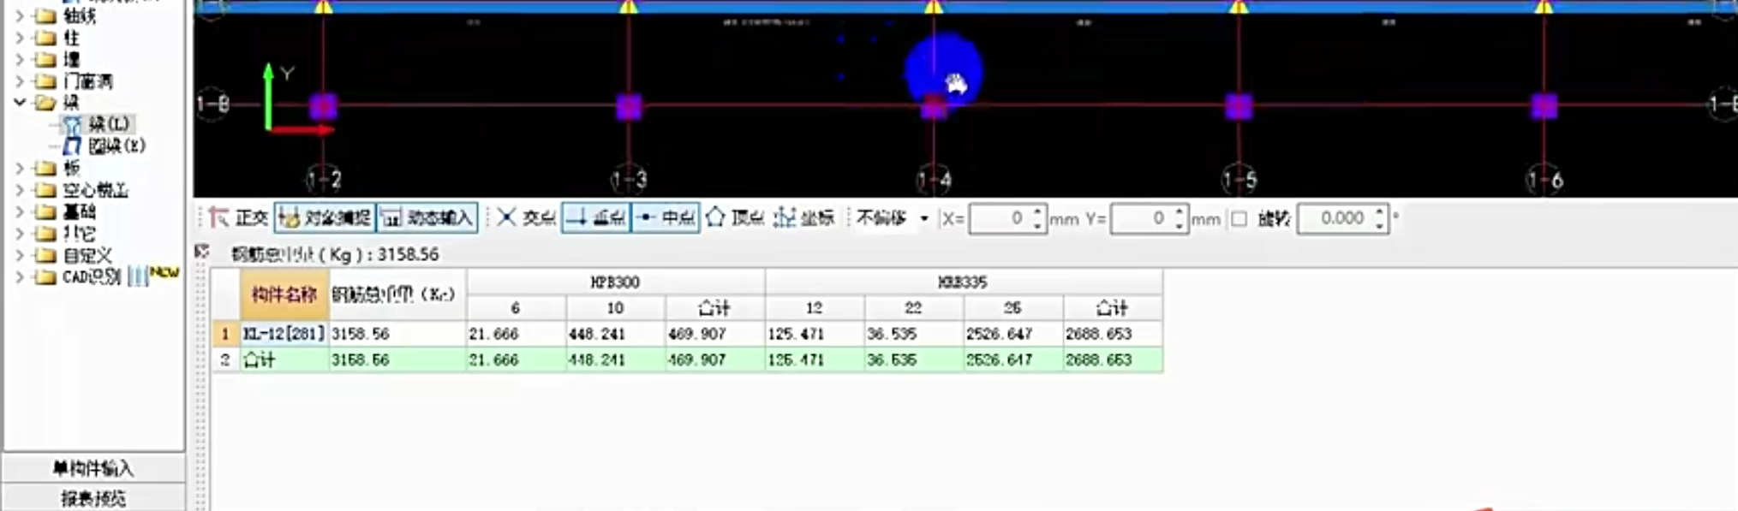Expand the 板 folder node
The height and width of the screenshot is (511, 1738).
[x=20, y=168]
